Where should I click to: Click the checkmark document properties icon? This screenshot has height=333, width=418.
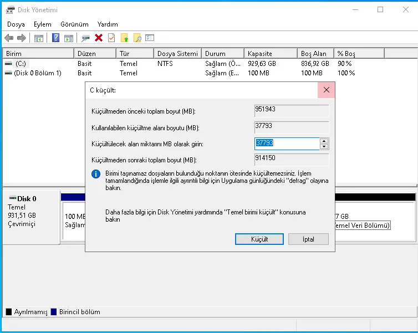[x=111, y=38]
